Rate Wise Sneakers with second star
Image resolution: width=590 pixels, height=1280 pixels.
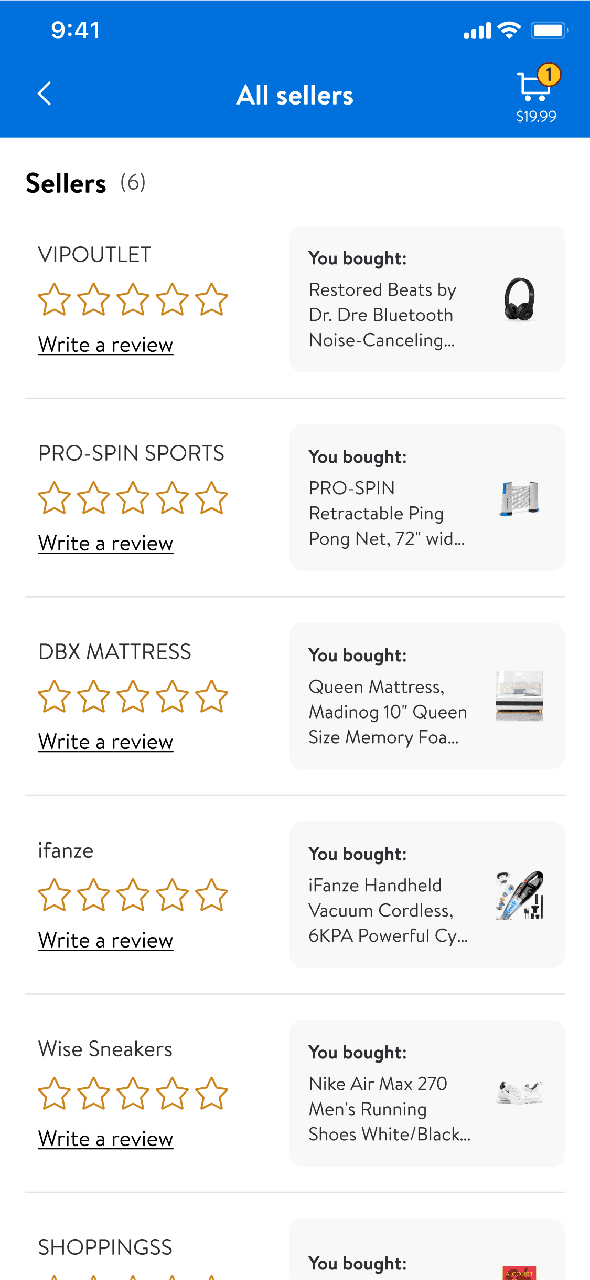(x=93, y=1094)
